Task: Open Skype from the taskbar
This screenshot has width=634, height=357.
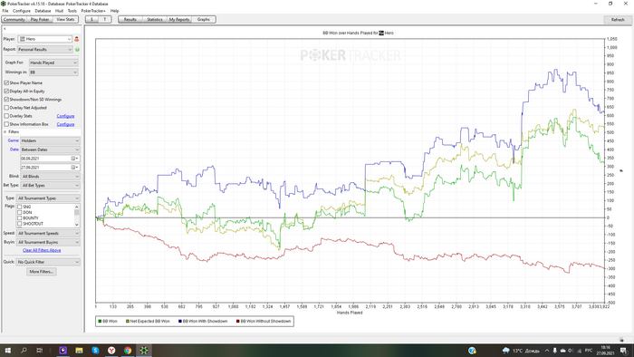Action: click(95, 350)
